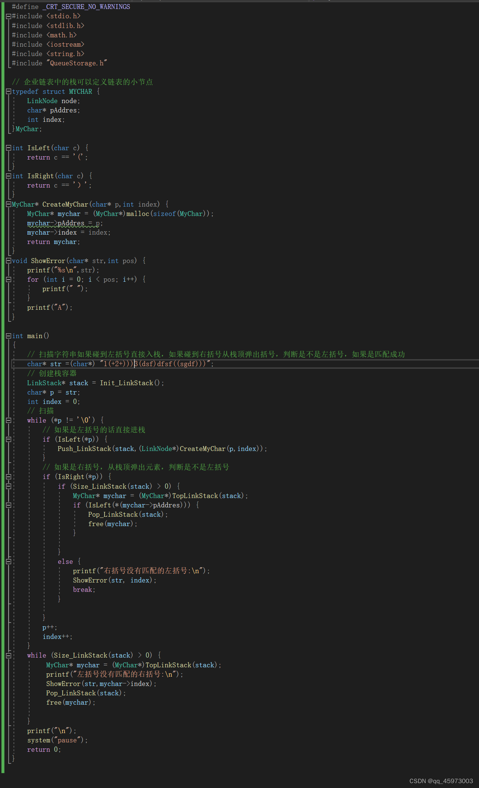Image resolution: width=479 pixels, height=788 pixels.
Task: Click the char* pAddres member
Action: click(x=53, y=110)
